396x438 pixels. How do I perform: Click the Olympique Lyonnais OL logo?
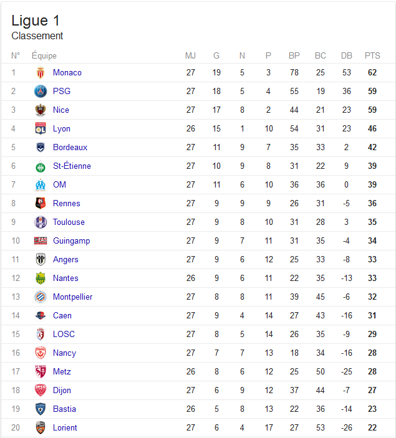pos(41,128)
